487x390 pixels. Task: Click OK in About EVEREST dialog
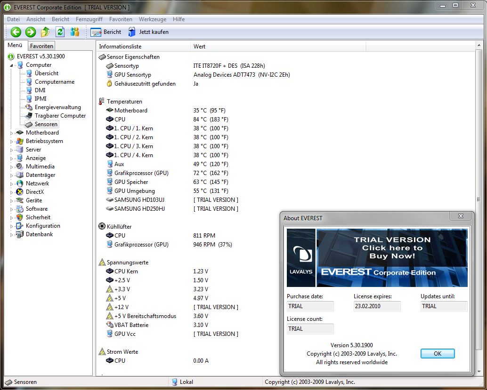[438, 354]
